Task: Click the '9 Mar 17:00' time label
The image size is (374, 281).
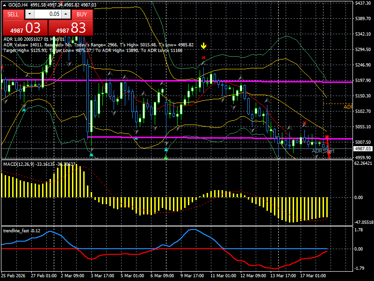Action: [192, 276]
